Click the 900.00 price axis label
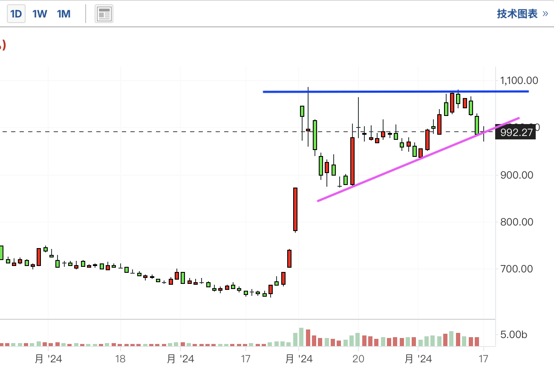The image size is (554, 370). pos(517,175)
